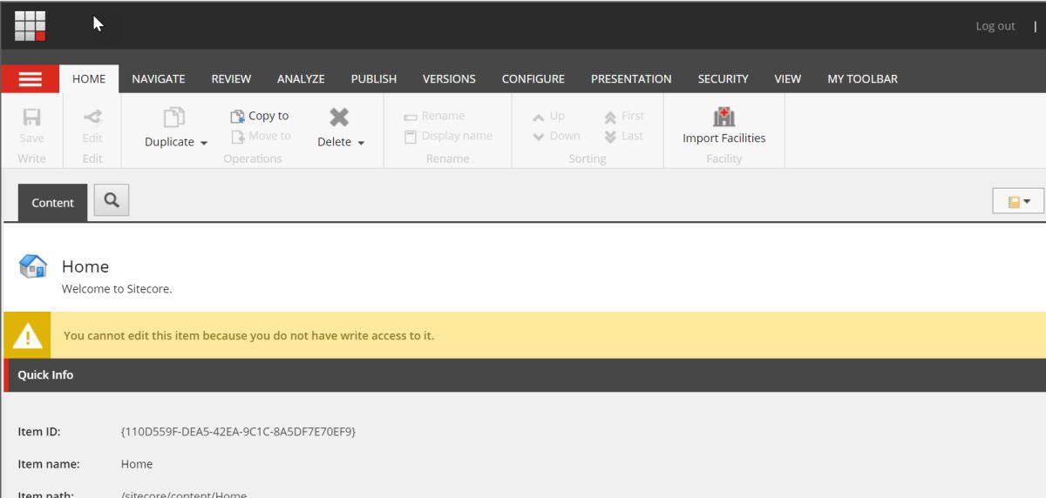Switch to the VIEW ribbon tab
The image size is (1046, 498).
(x=788, y=78)
